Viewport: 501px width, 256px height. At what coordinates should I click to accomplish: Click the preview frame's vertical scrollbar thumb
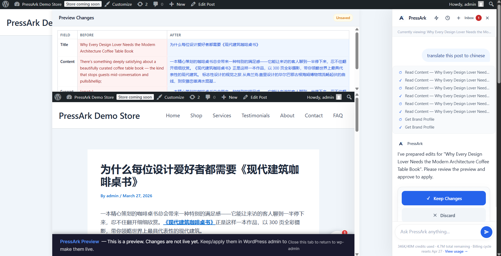click(x=357, y=115)
